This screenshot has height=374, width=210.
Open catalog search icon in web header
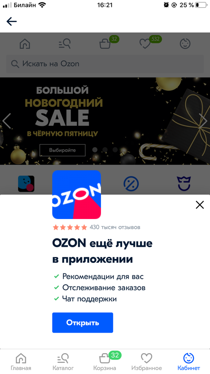(x=65, y=44)
